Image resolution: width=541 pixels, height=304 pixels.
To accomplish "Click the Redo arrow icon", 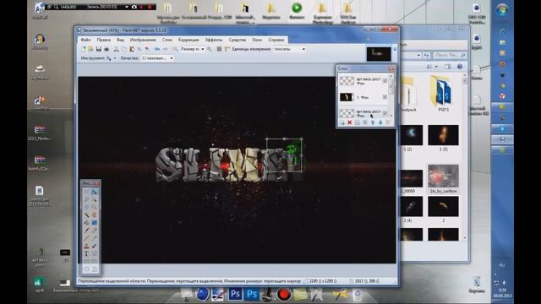I will tap(165, 49).
